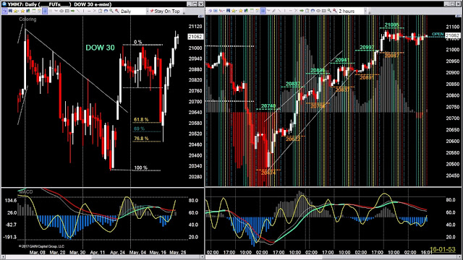
Task: Expand the star favorites dropdown arrow in Daily toolbar
Action: (19, 11)
